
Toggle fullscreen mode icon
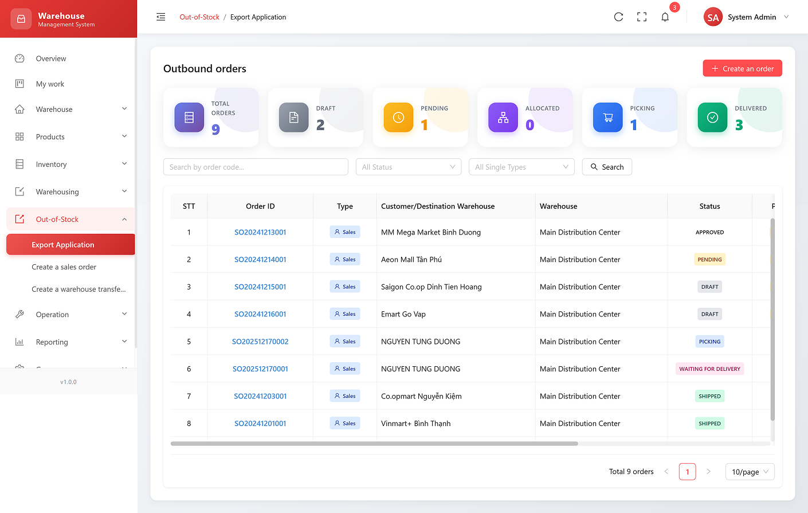tap(642, 17)
